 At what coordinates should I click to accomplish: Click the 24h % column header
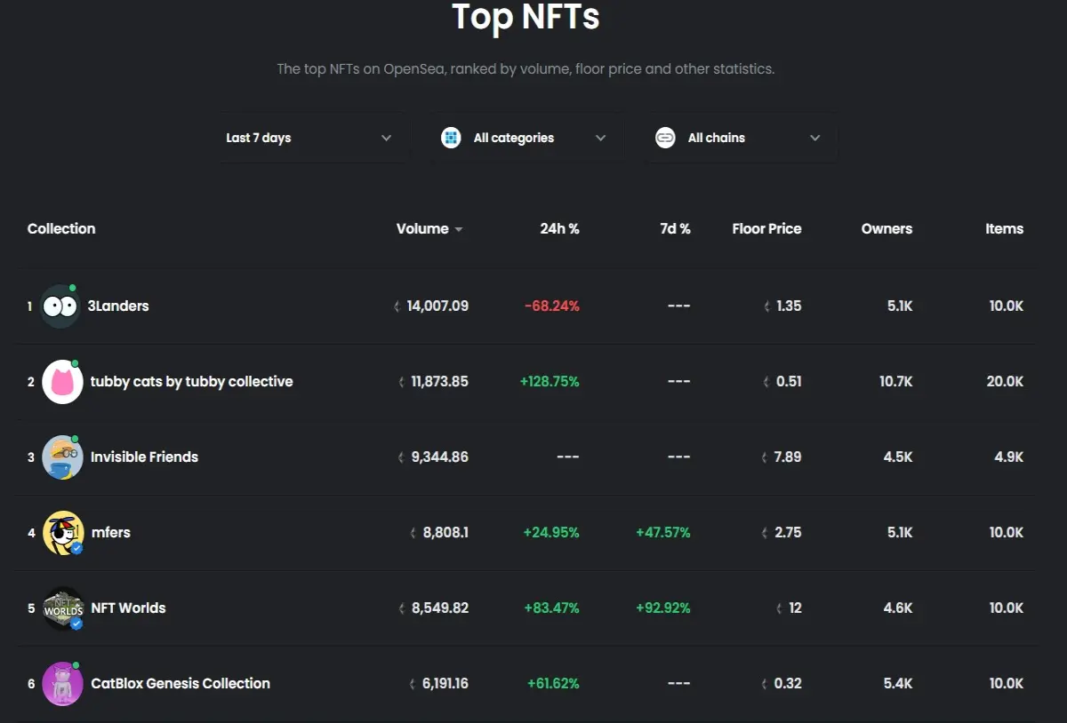tap(559, 228)
